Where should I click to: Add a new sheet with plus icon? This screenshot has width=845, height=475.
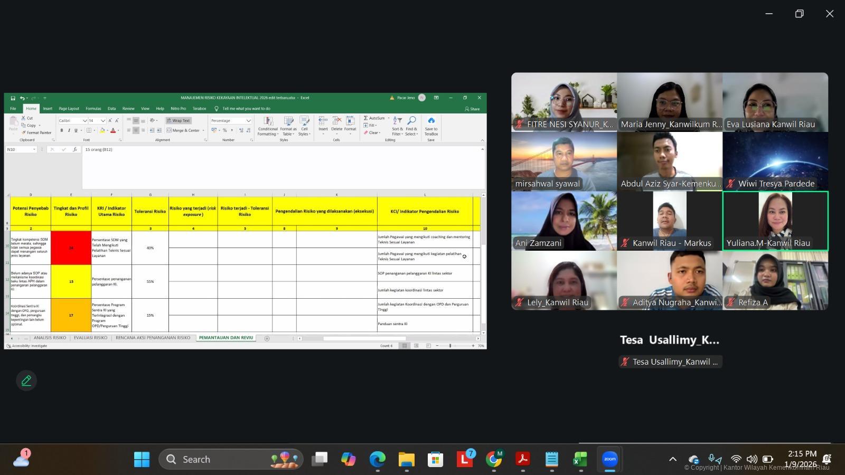click(267, 338)
